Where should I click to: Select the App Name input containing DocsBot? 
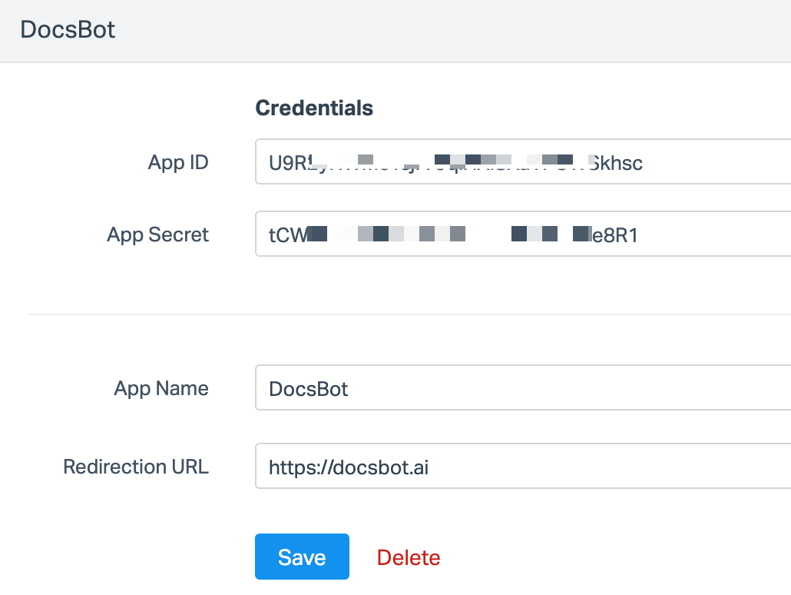coord(461,388)
